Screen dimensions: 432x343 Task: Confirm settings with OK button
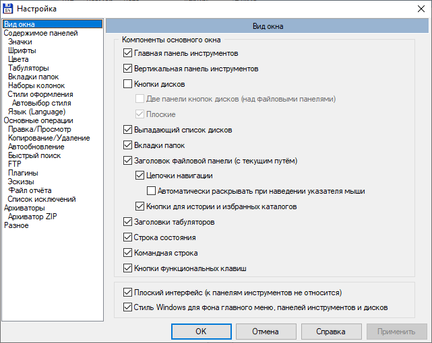[x=201, y=332]
